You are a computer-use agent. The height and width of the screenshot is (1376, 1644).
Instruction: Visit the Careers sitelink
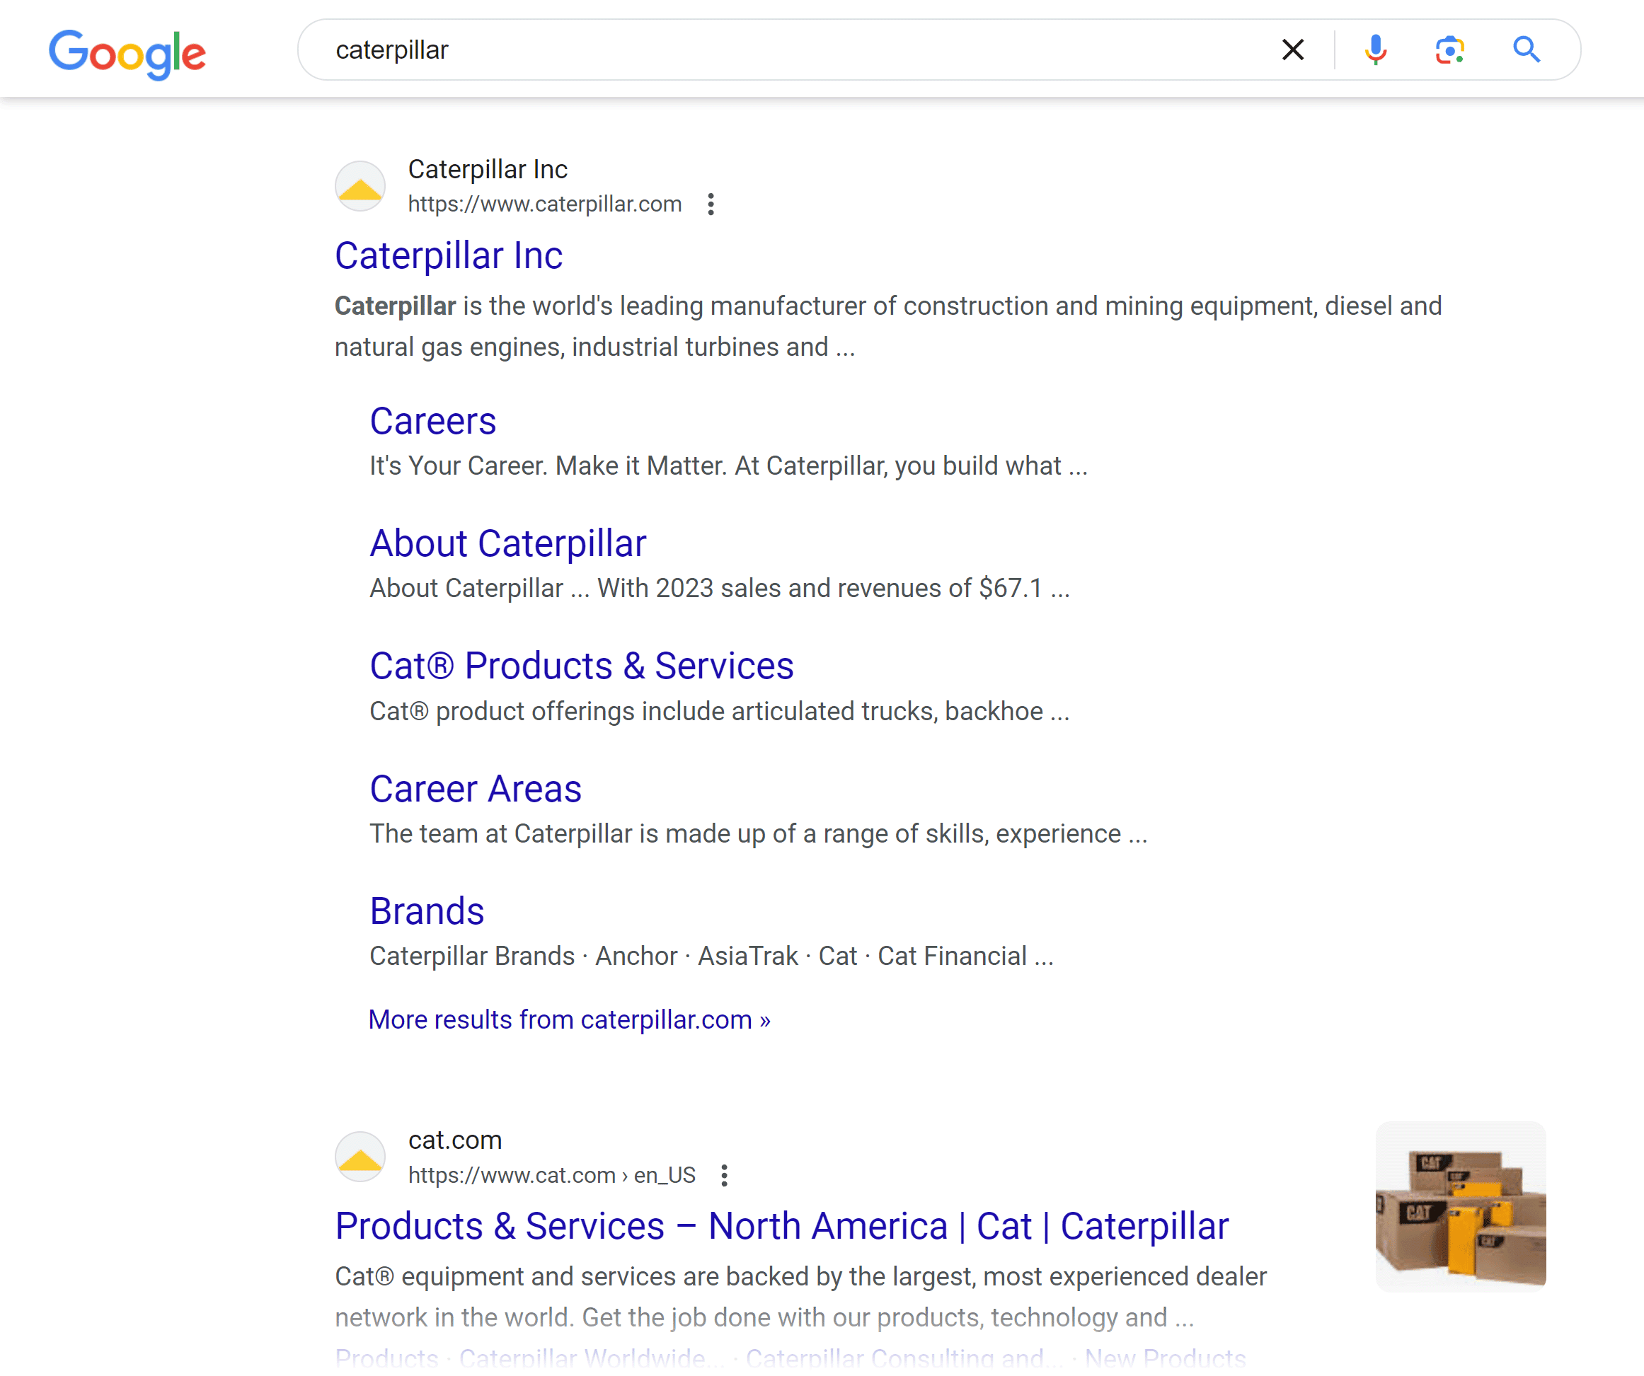[x=433, y=421]
